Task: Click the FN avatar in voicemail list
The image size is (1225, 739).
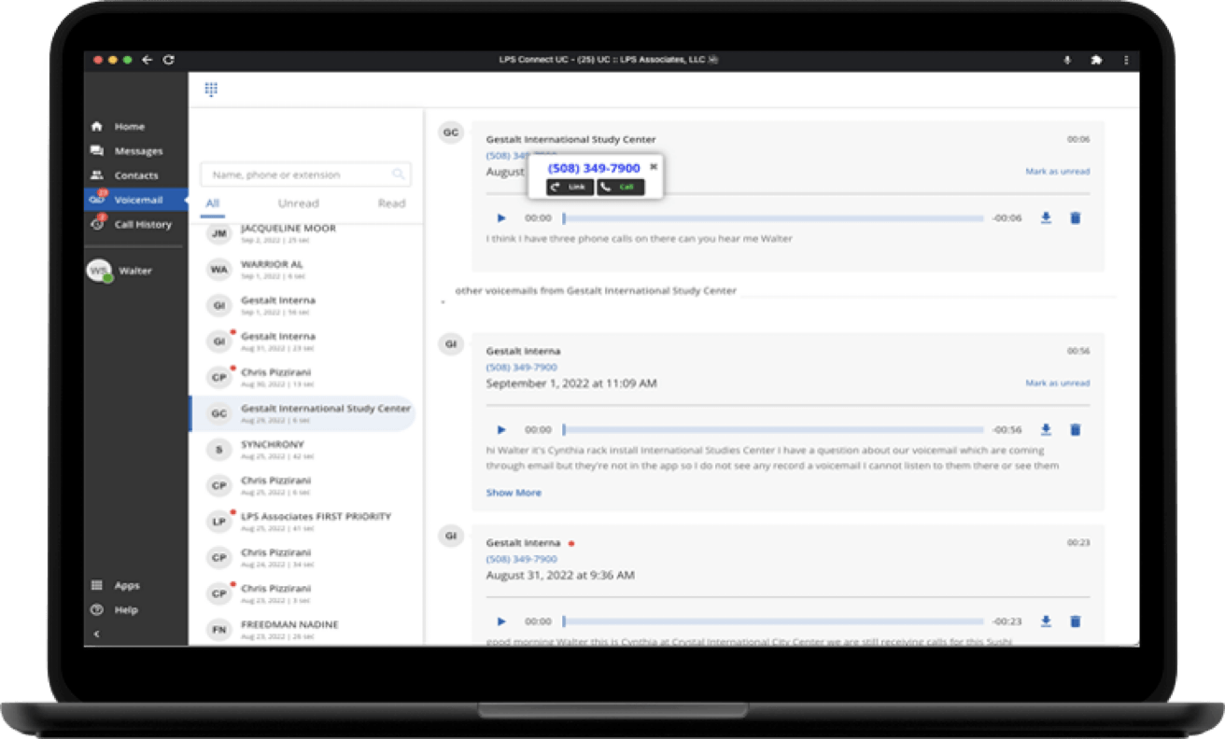Action: (x=218, y=630)
